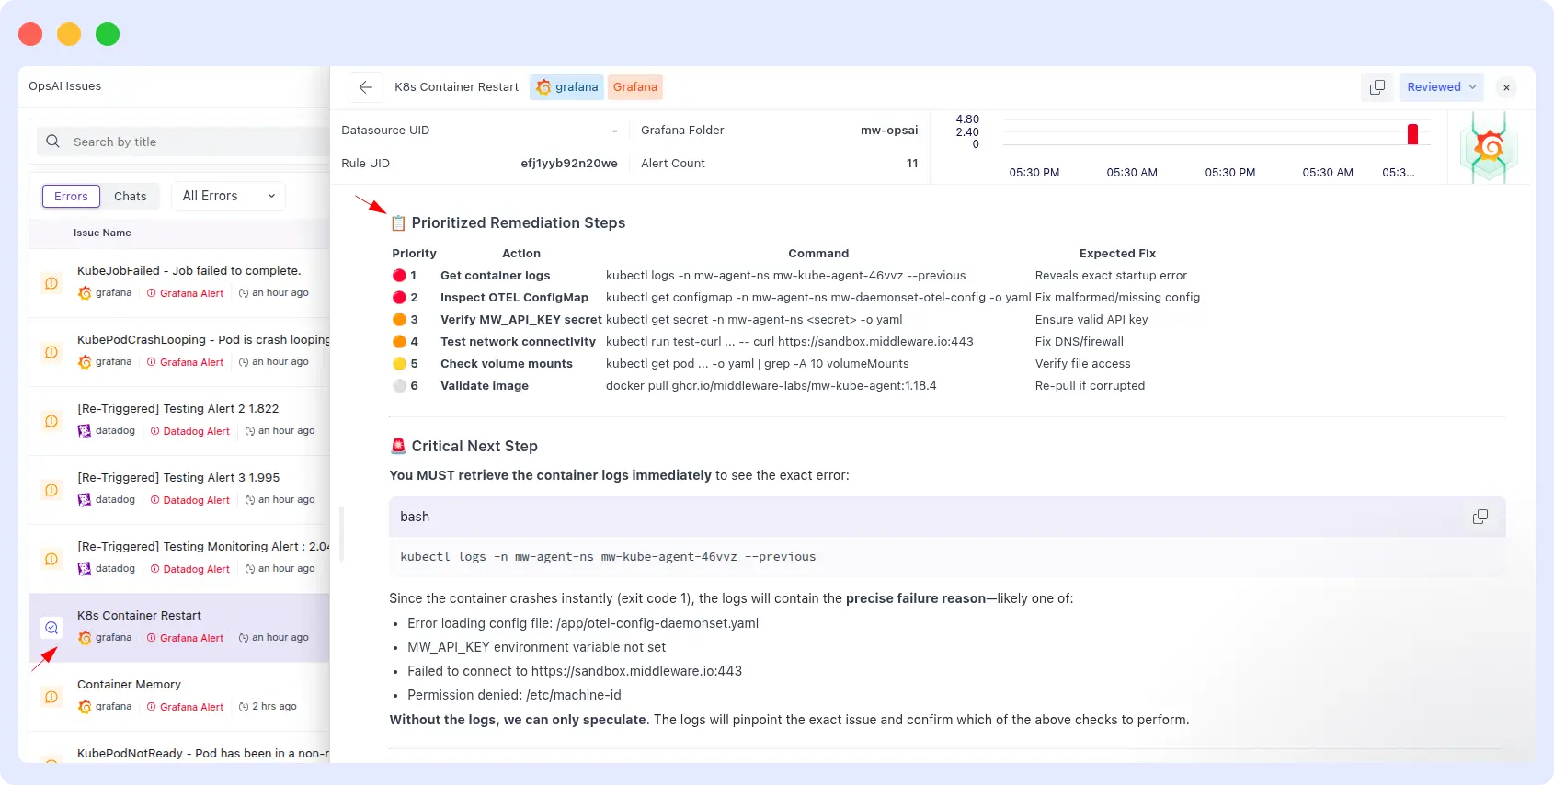Image resolution: width=1554 pixels, height=785 pixels.
Task: Click Get container logs action
Action: click(495, 276)
